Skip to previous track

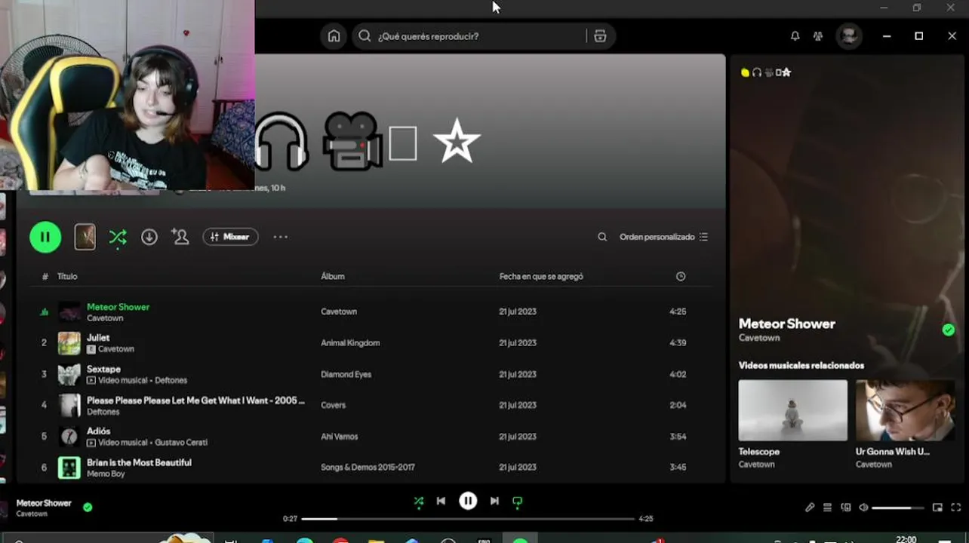coord(441,501)
